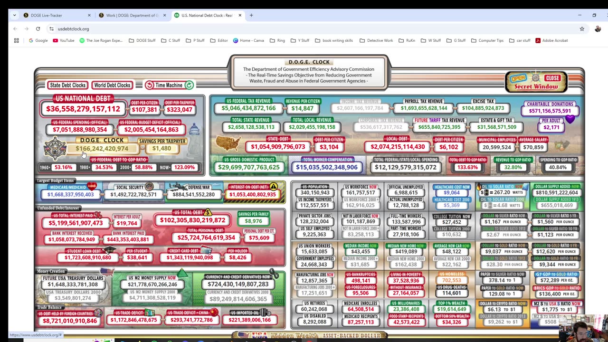The image size is (608, 342).
Task: Open the Home - Canva bookmark
Action: (x=248, y=40)
